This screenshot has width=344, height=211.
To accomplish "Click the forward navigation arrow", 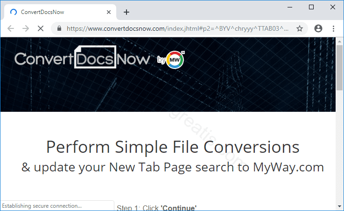I will click(26, 28).
